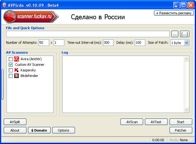The image size is (196, 144).
Task: Click the AVScan button
Action: [x=132, y=122]
